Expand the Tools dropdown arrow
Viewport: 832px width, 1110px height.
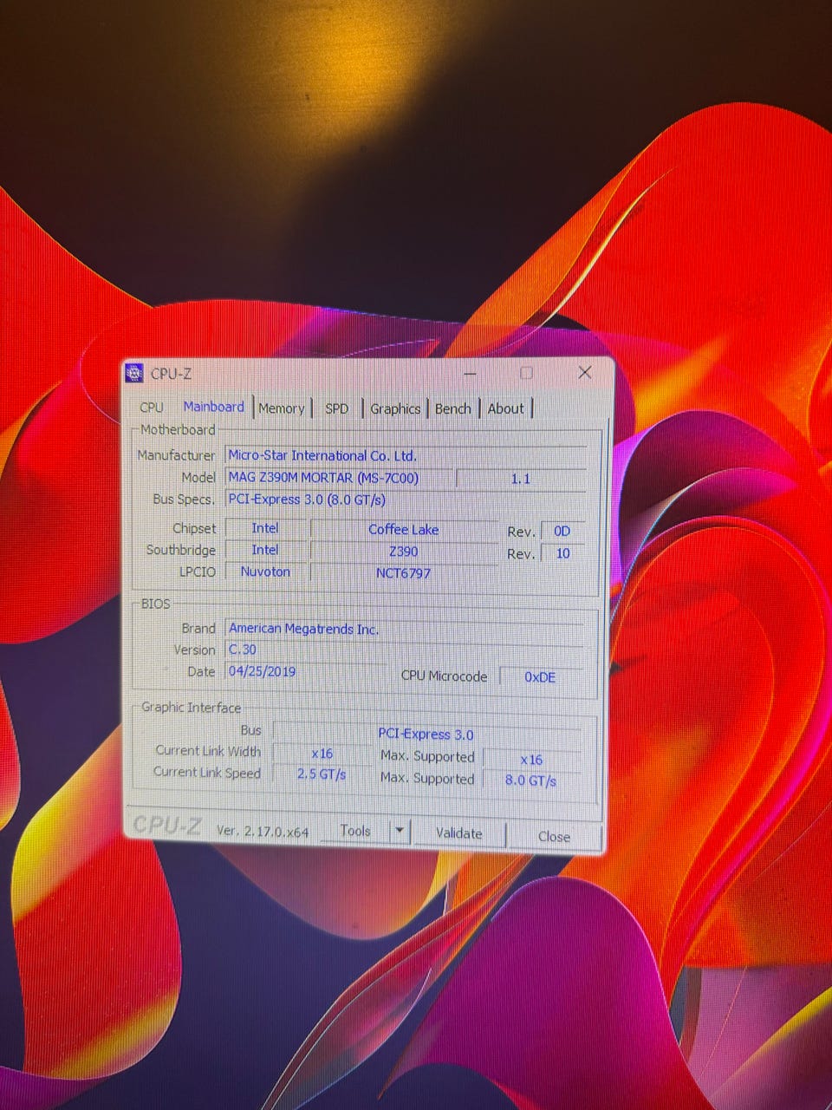point(399,831)
